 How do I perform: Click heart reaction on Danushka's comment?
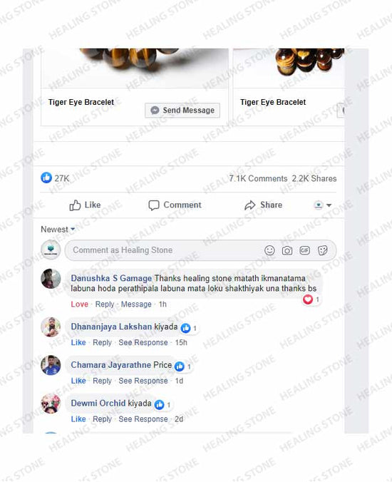pyautogui.click(x=308, y=299)
